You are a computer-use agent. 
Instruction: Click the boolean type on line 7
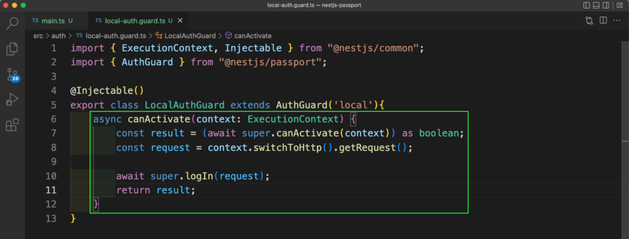pyautogui.click(x=439, y=133)
